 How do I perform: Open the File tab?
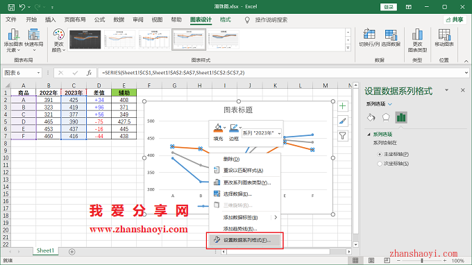coord(11,20)
